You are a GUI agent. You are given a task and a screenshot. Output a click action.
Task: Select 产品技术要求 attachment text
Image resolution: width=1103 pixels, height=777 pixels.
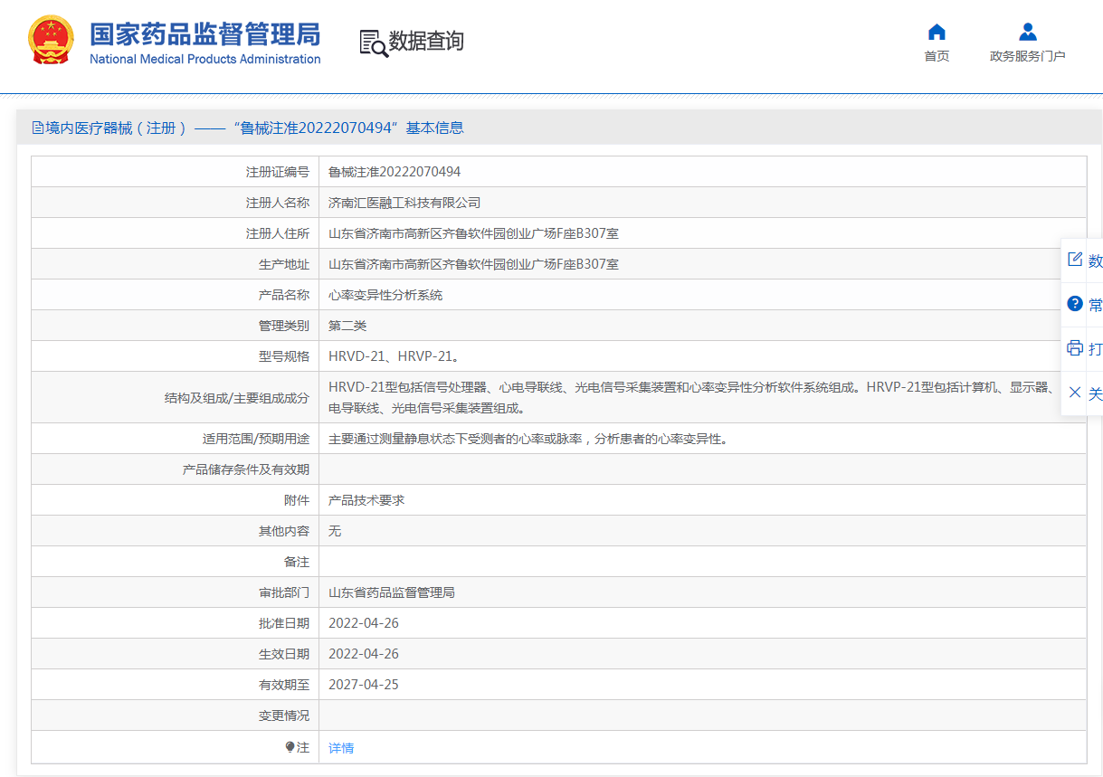[x=366, y=500]
